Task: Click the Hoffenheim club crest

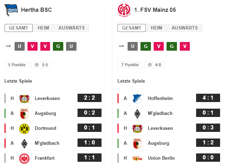Action: tap(137, 99)
